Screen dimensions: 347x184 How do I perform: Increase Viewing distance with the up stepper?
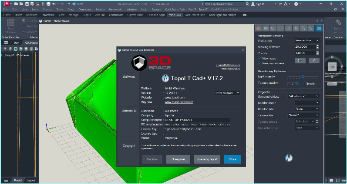pos(317,46)
